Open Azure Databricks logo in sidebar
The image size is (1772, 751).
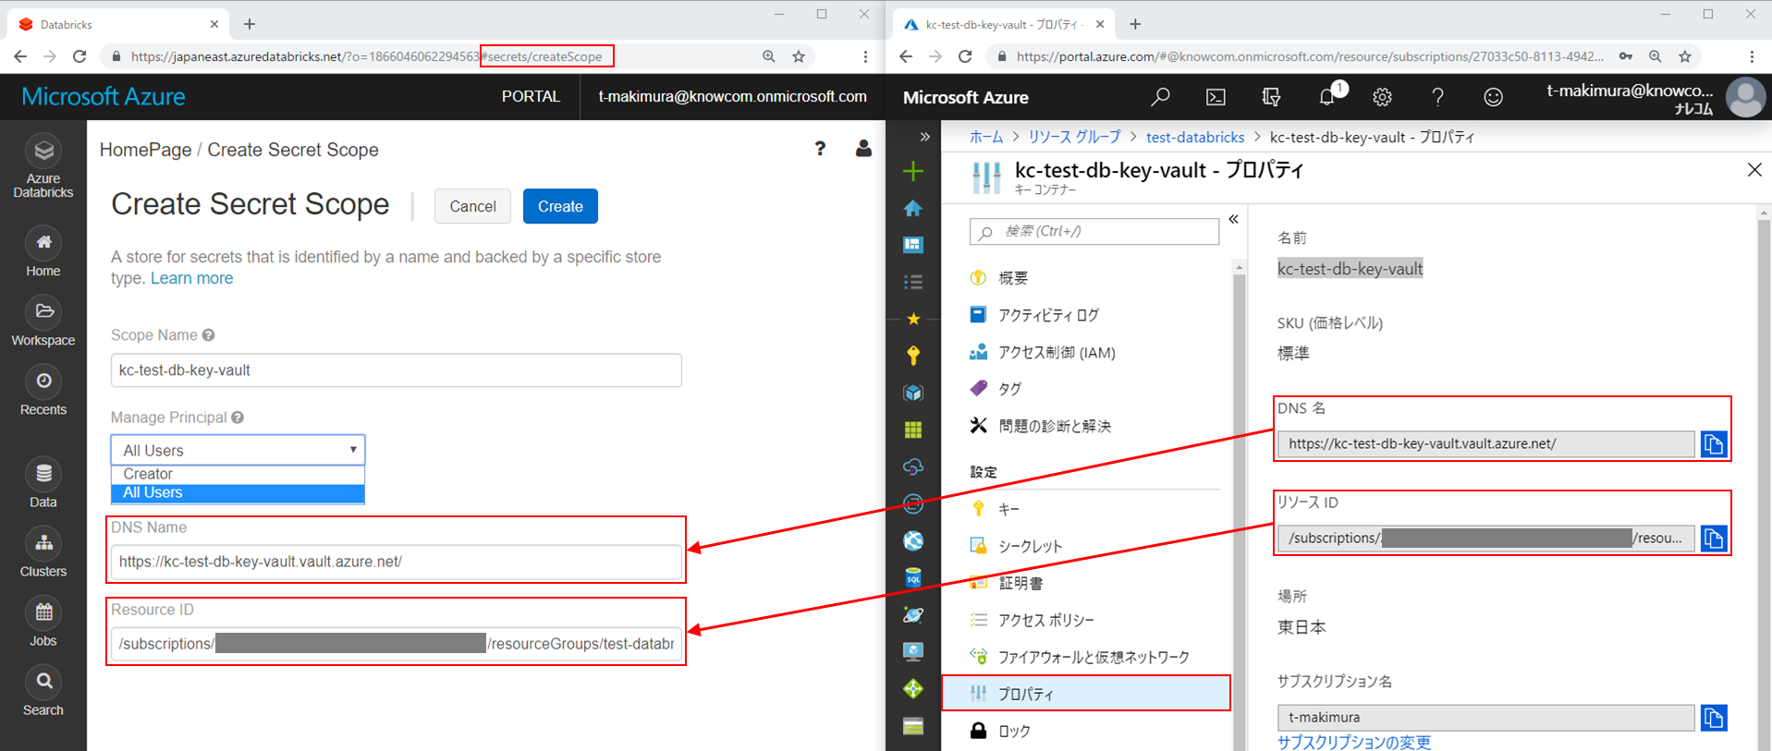(43, 166)
